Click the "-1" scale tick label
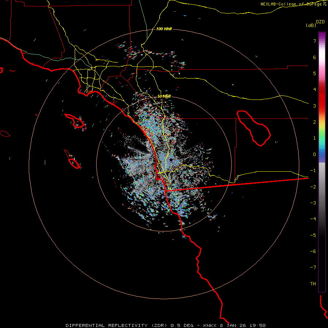 pos(313,171)
